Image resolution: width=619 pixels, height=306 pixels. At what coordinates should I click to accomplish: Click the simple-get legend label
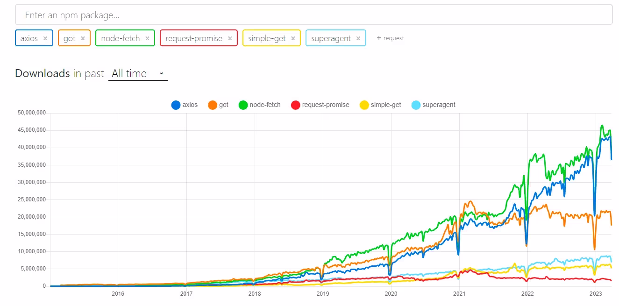tap(386, 105)
